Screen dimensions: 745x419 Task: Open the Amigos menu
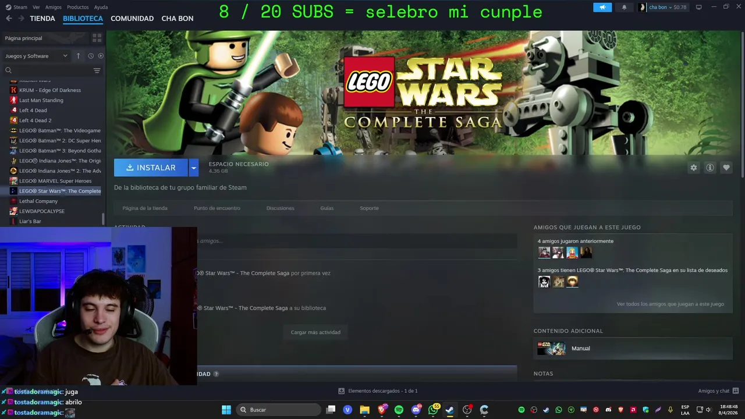53,7
